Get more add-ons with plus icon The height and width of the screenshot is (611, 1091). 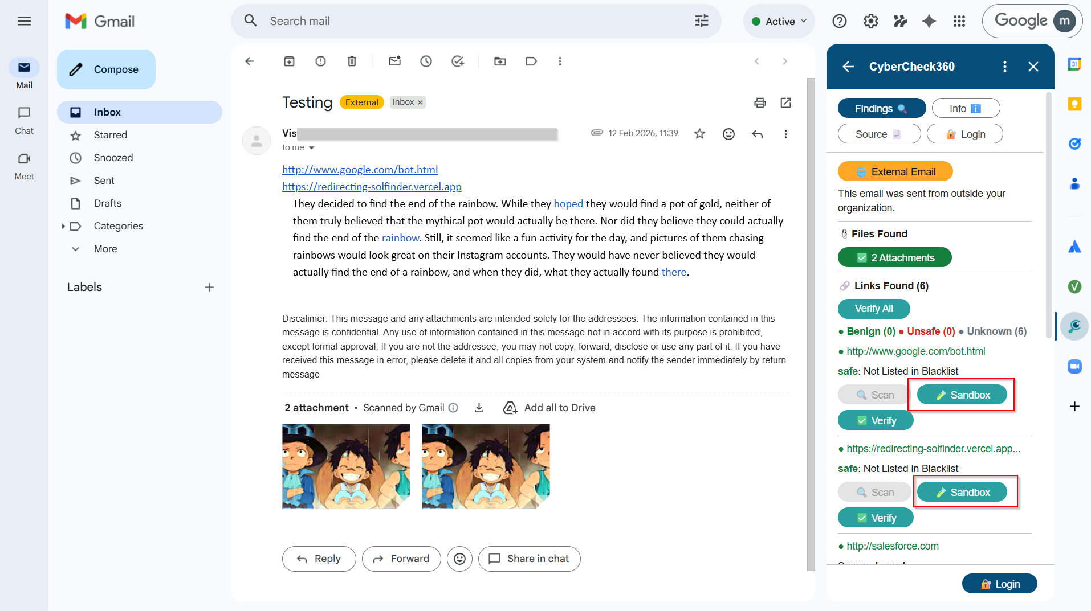1074,406
